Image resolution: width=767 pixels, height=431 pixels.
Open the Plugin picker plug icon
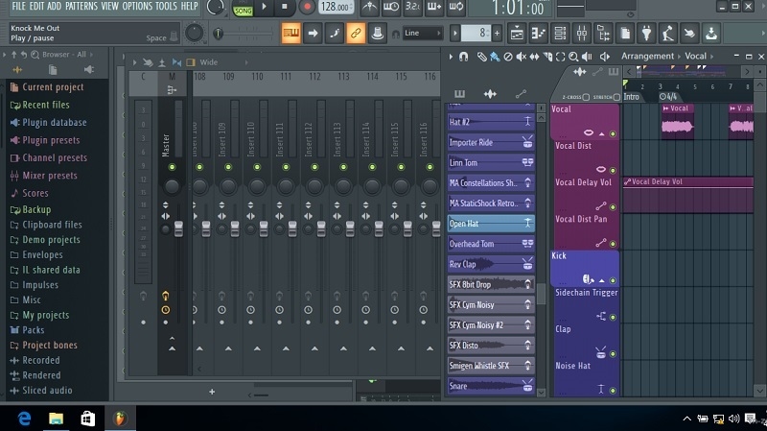click(x=646, y=34)
